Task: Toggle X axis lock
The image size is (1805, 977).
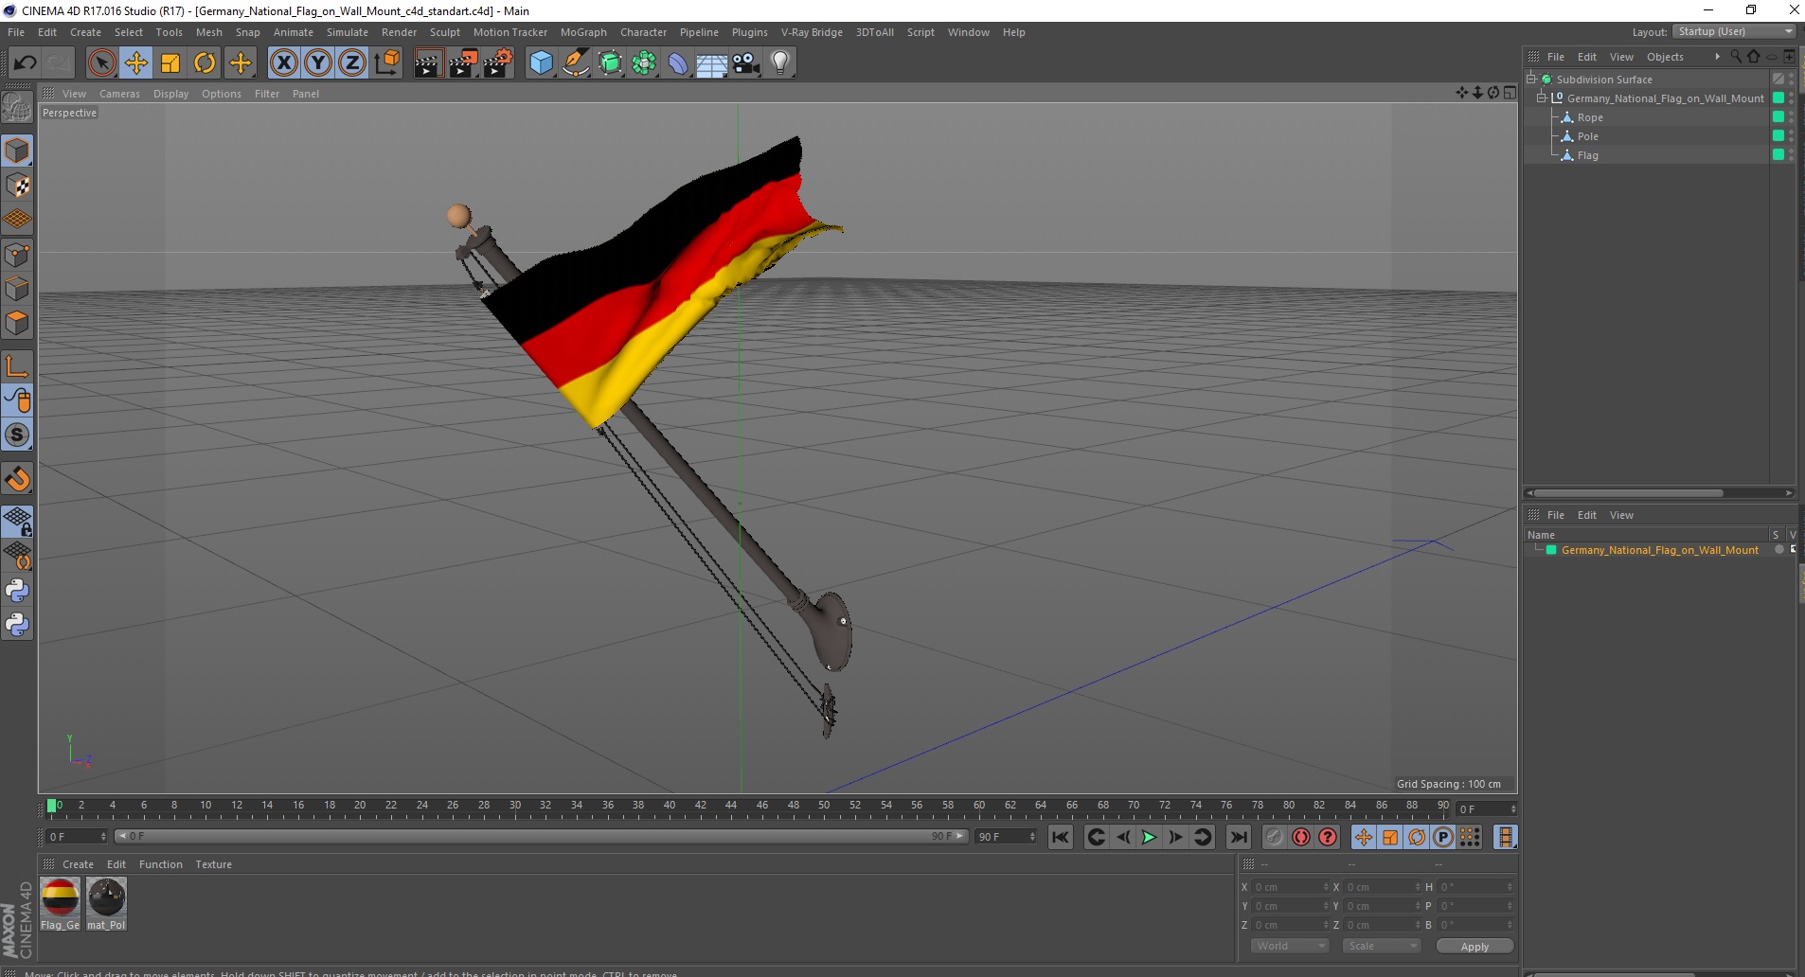Action: (283, 63)
